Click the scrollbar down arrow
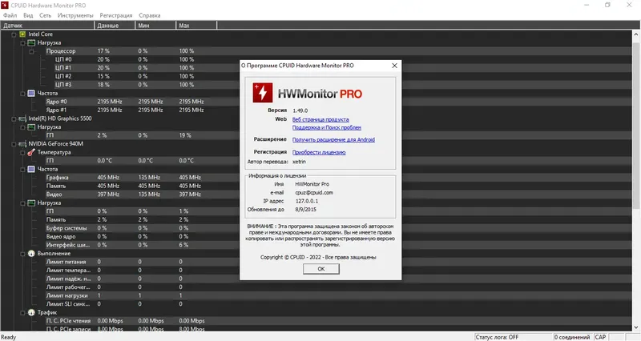Viewport: 641px width, 341px height. (x=636, y=327)
